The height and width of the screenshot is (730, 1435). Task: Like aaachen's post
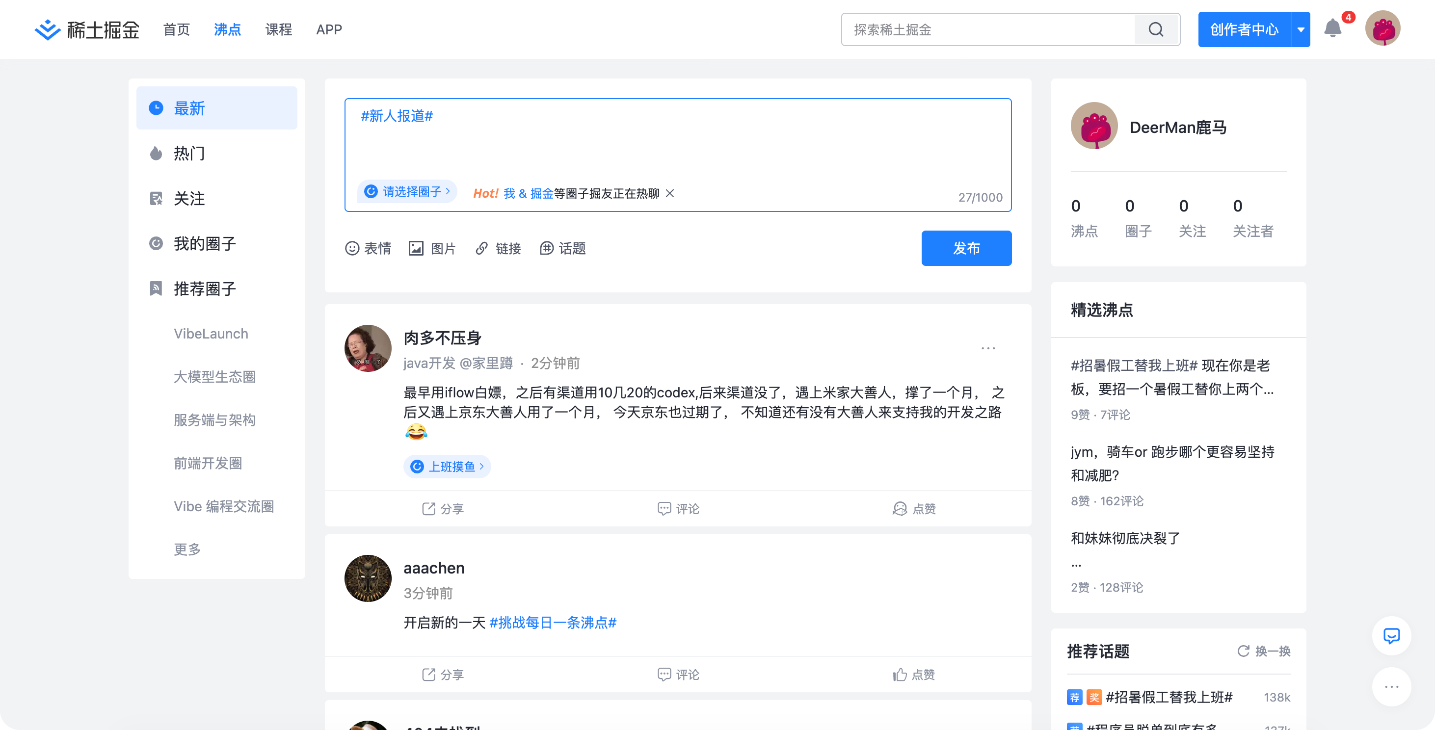click(914, 674)
